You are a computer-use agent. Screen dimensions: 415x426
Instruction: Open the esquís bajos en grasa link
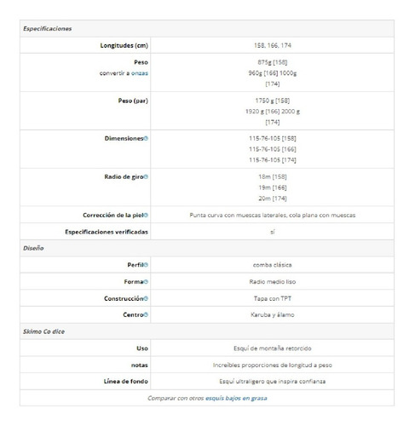tap(236, 398)
